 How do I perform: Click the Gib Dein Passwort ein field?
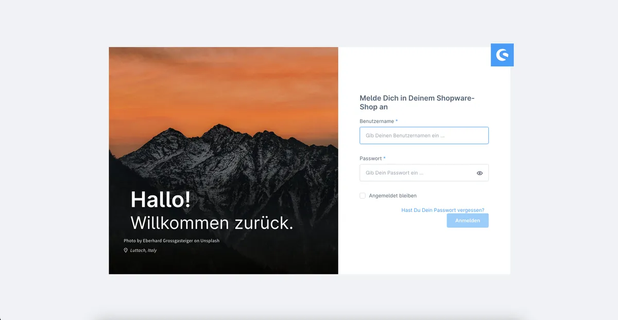pos(417,173)
